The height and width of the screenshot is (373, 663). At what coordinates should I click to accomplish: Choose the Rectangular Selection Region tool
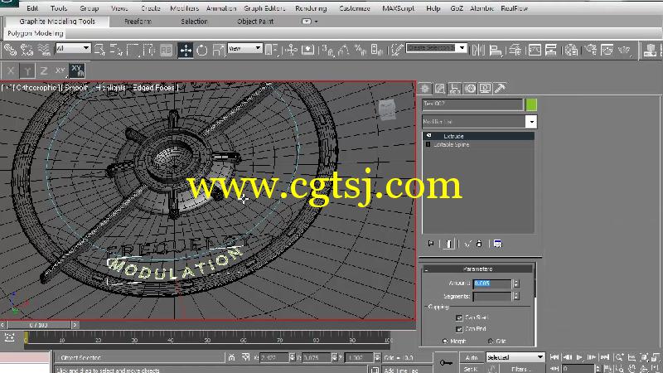[x=133, y=50]
